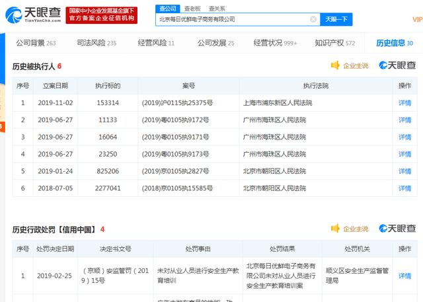Viewport: 423px width, 302px height.
Task: Open the 经营状况 999+ tab
Action: (x=275, y=43)
